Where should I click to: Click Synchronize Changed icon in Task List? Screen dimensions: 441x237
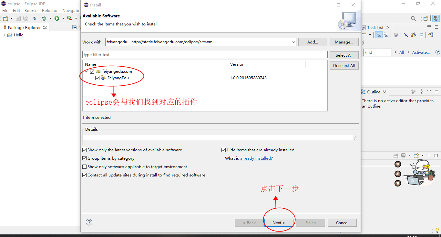point(431,35)
